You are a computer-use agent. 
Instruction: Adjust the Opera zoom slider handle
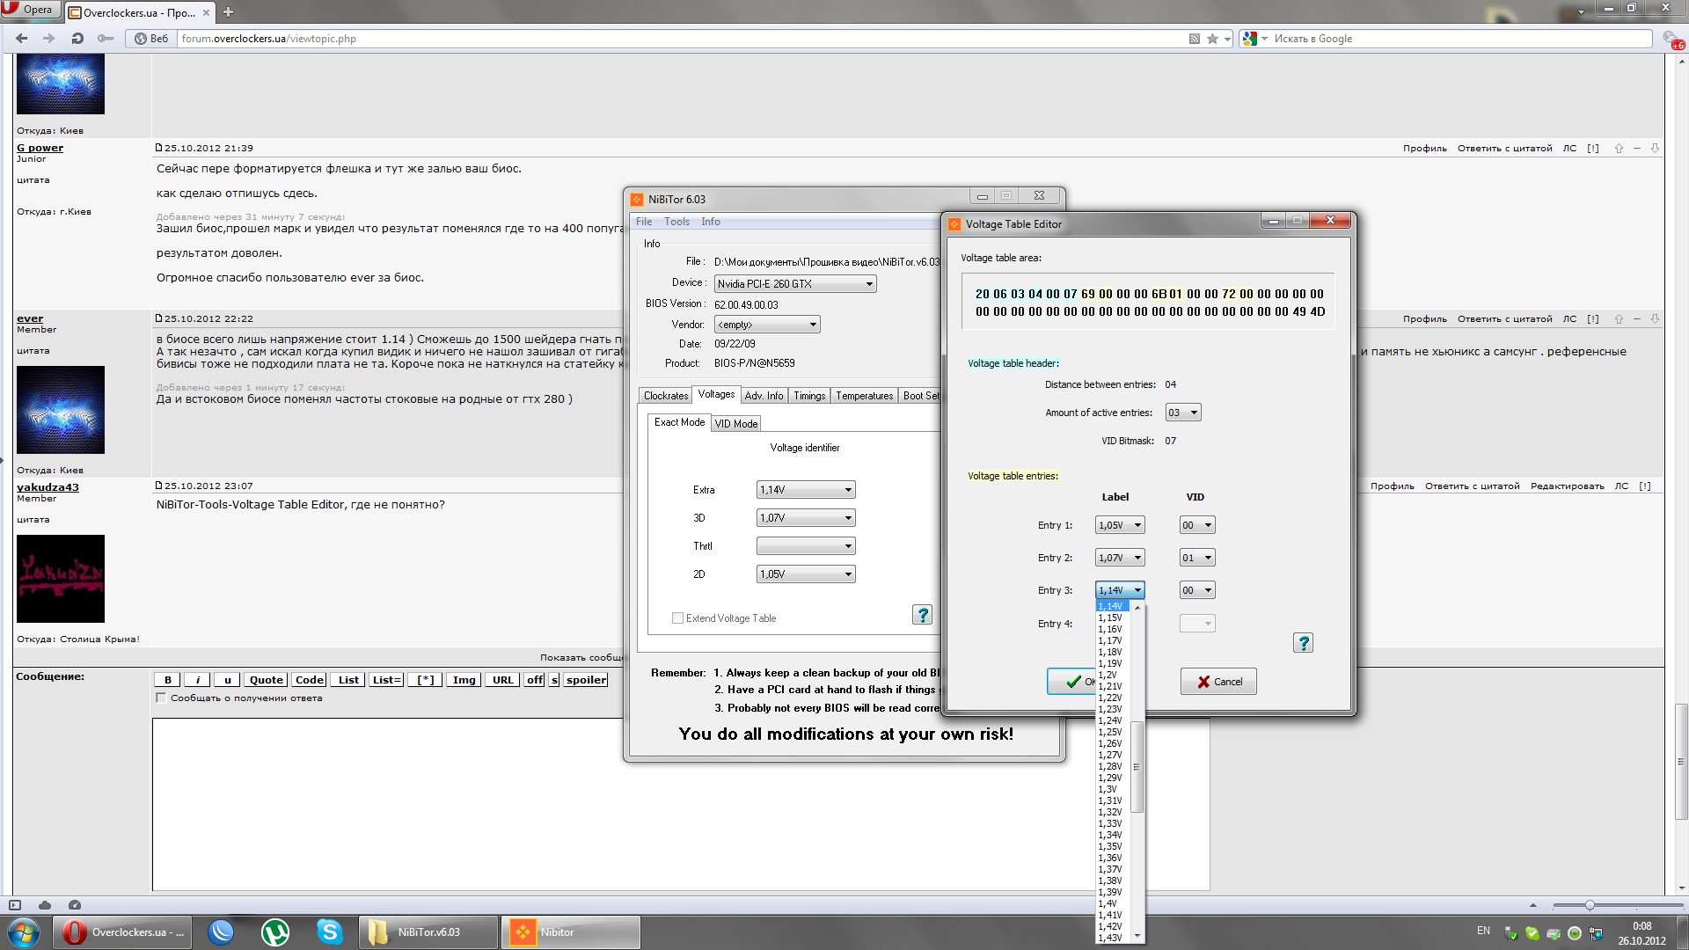coord(1590,905)
